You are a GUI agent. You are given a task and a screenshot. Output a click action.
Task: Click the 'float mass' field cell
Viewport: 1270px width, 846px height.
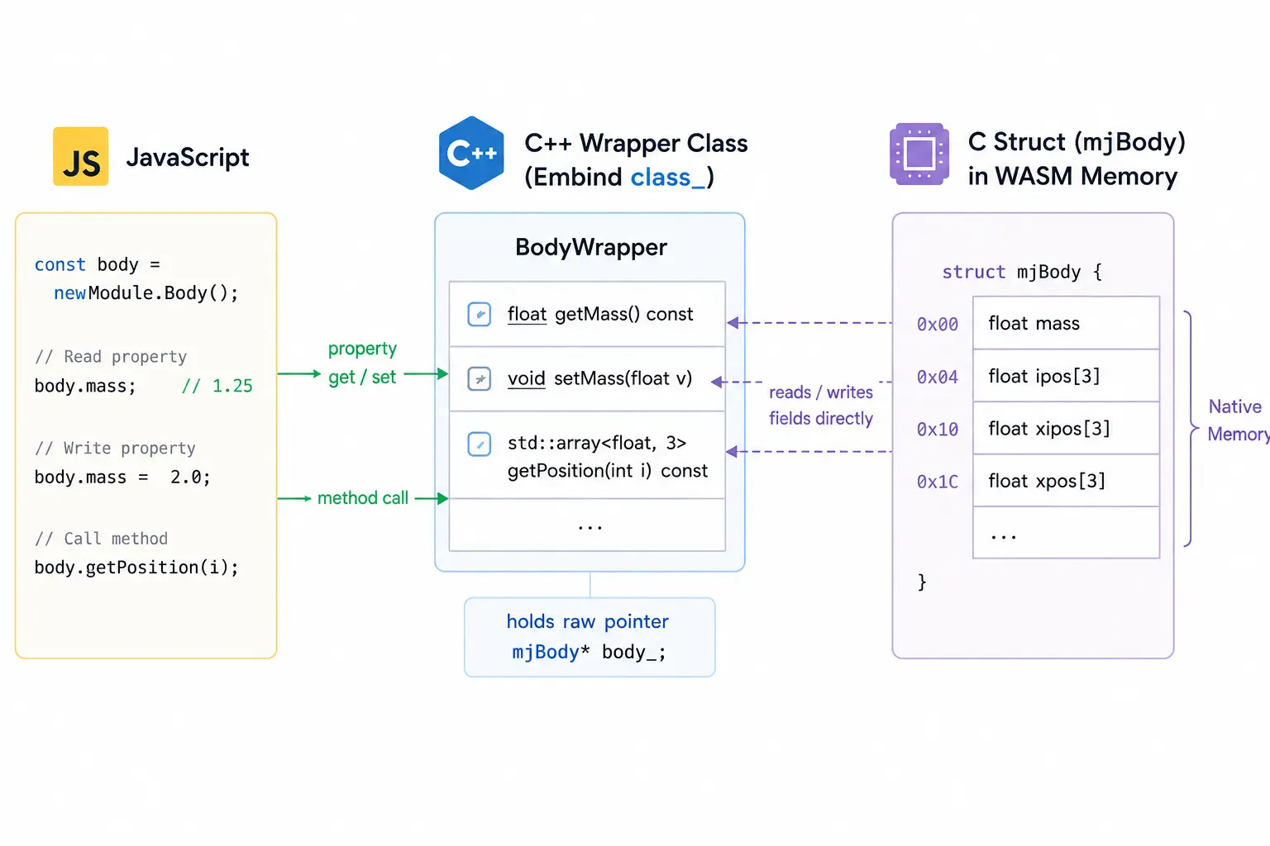1066,323
